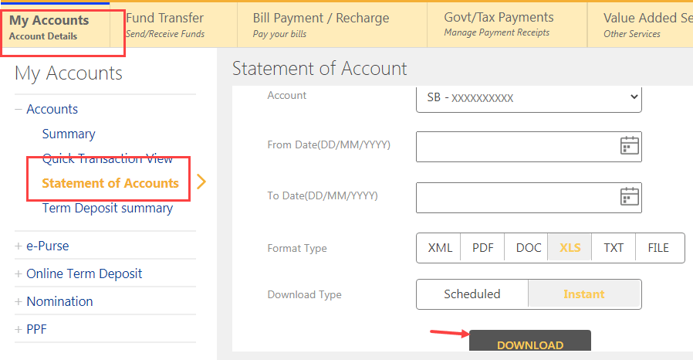
Task: Select Statement of Accounts link
Action: [x=110, y=183]
